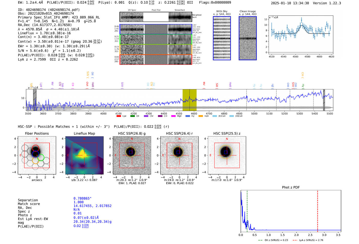The image size is (359, 244).
Task: Open the With Sky image
Action: (222, 38)
